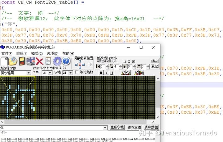Shift pixels left with the left arrow
Screen dimensions: 223x142
[x=76, y=65]
